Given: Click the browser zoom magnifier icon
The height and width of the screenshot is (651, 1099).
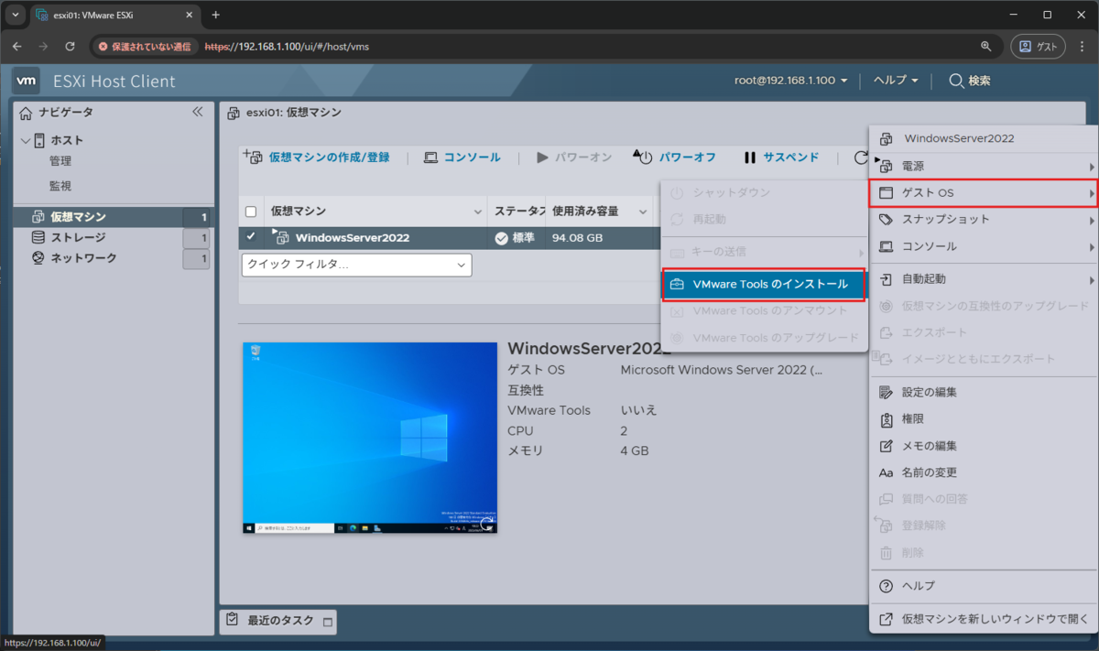Looking at the screenshot, I should pos(986,46).
